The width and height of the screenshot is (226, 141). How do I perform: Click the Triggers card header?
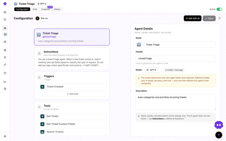coord(72,78)
